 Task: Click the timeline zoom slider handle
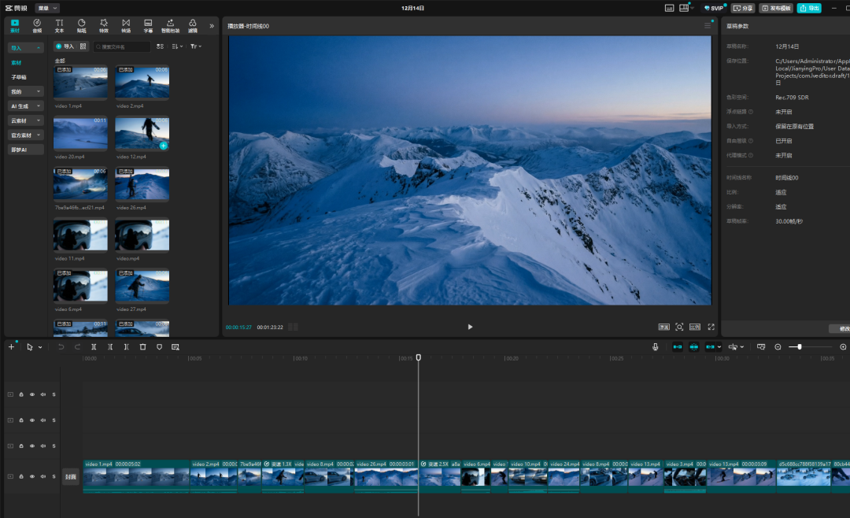(x=800, y=346)
